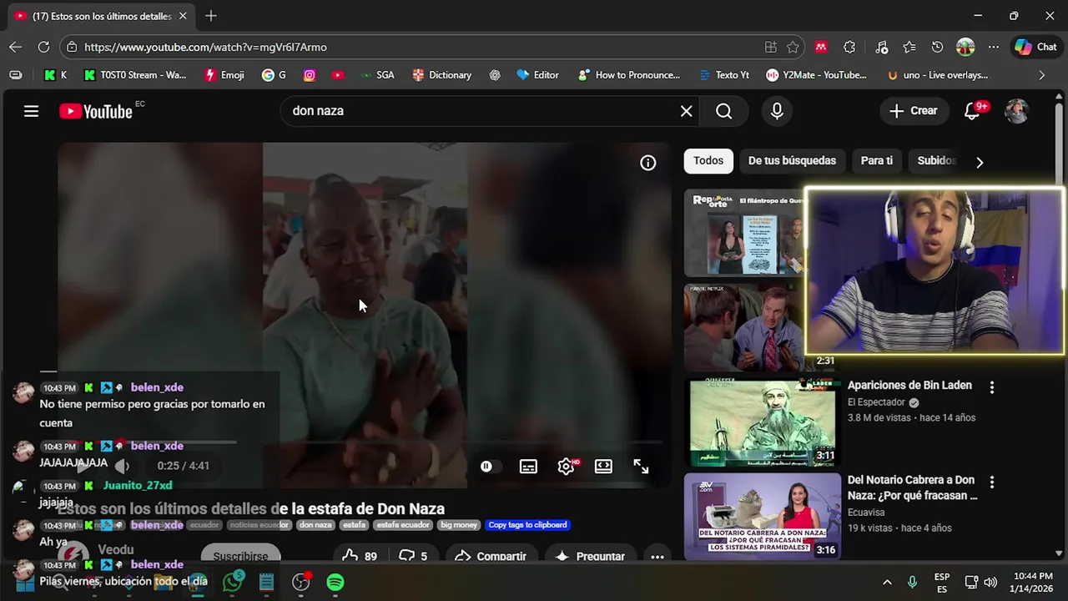The width and height of the screenshot is (1068, 601).
Task: Open the YouTube guide hamburger menu
Action: click(x=31, y=111)
